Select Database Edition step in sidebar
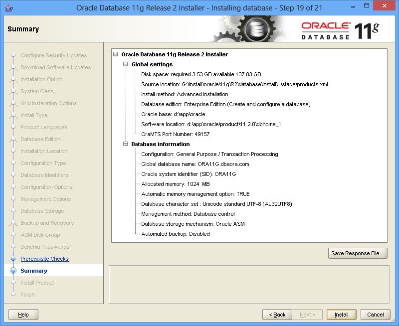 click(40, 139)
